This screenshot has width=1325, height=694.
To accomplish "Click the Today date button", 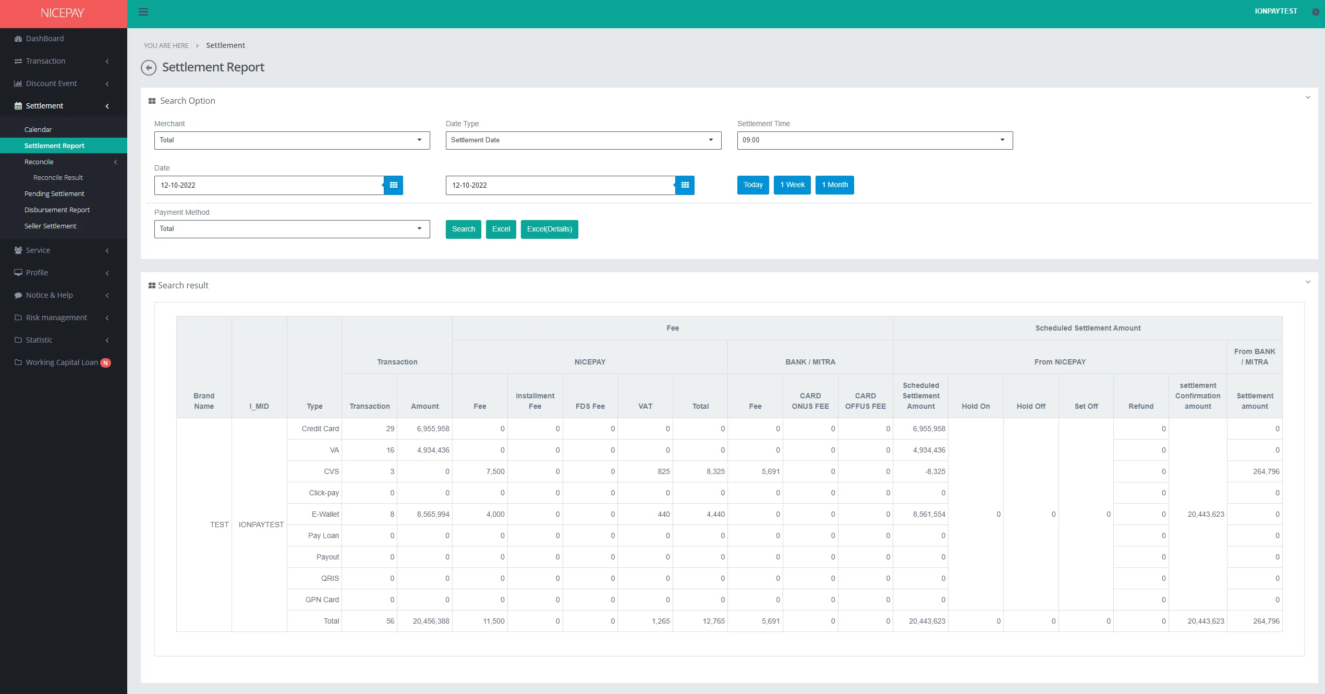I will [x=753, y=185].
